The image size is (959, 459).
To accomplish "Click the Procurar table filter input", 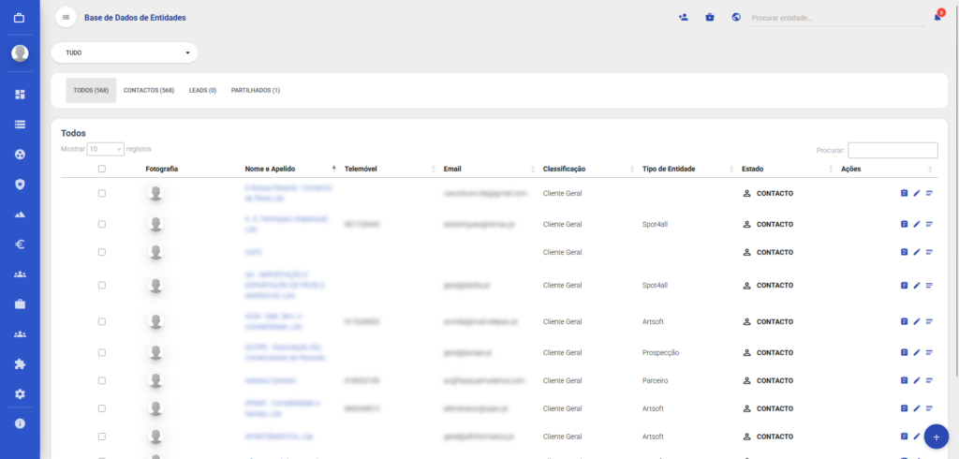I will (x=893, y=150).
